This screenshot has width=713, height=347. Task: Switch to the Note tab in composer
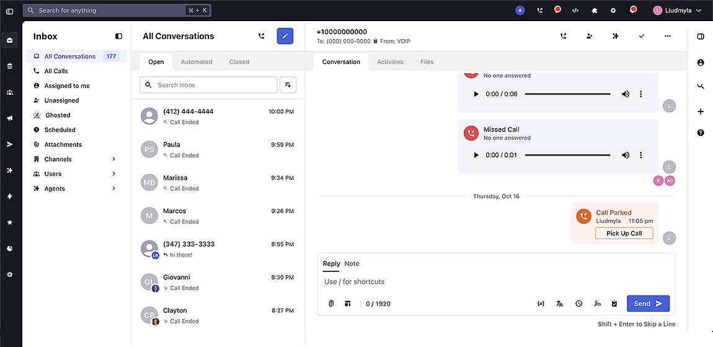click(x=352, y=263)
